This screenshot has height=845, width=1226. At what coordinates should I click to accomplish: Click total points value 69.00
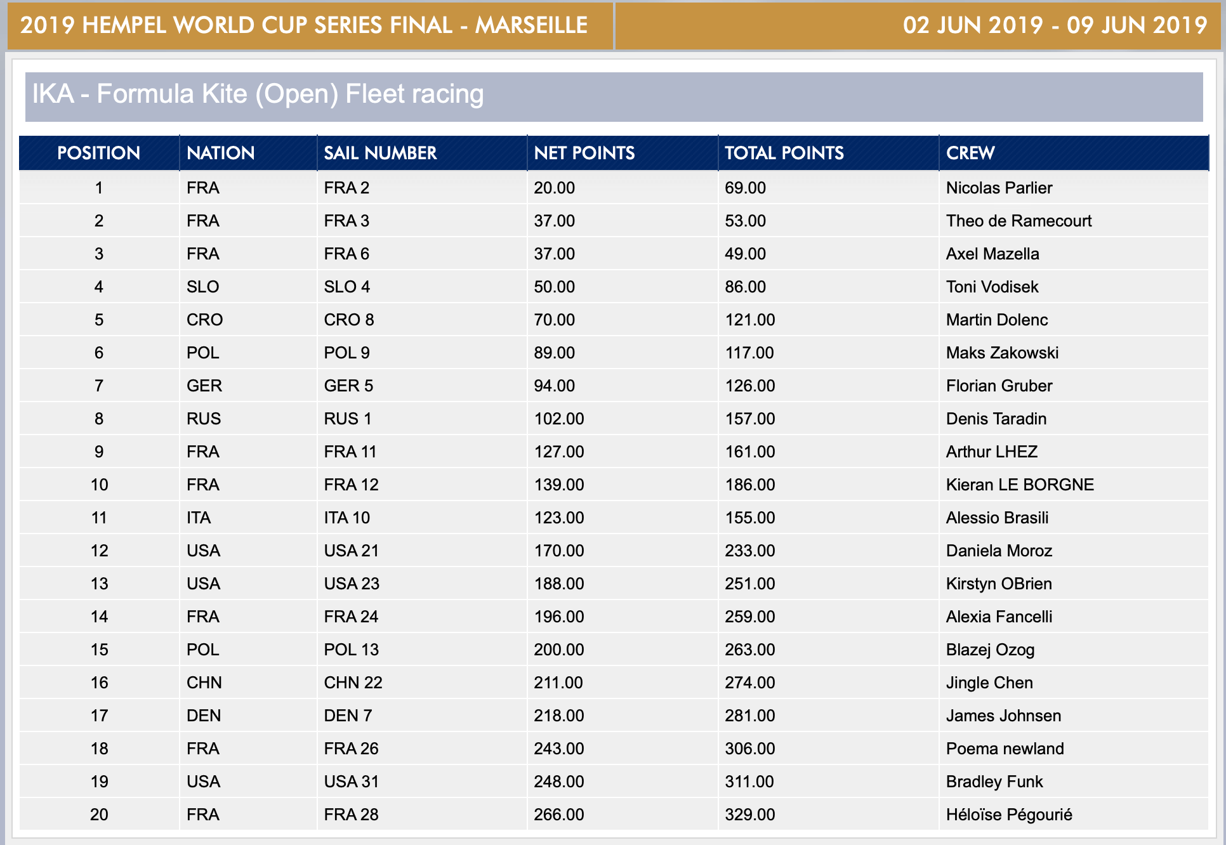pos(745,188)
